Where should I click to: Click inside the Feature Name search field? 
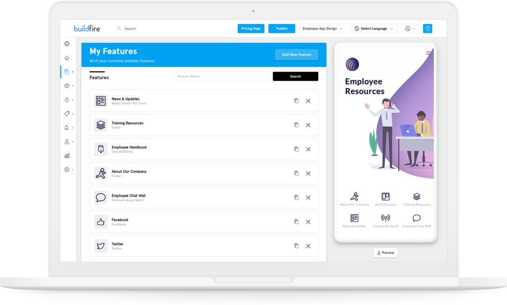pos(221,76)
